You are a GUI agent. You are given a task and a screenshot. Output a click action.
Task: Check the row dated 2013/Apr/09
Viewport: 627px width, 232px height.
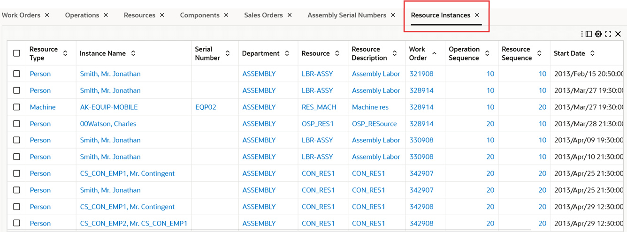pyautogui.click(x=17, y=140)
